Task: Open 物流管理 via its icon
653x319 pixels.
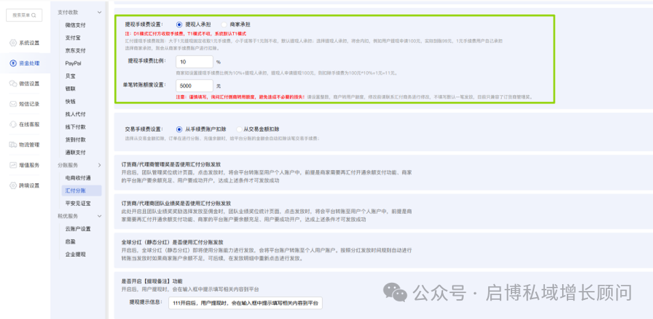Action: point(13,144)
